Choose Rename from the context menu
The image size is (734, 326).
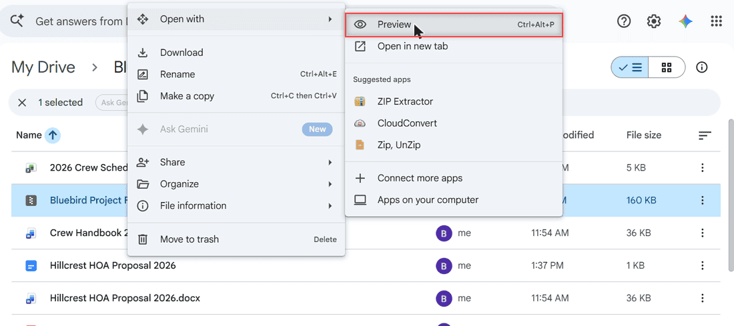pos(236,75)
